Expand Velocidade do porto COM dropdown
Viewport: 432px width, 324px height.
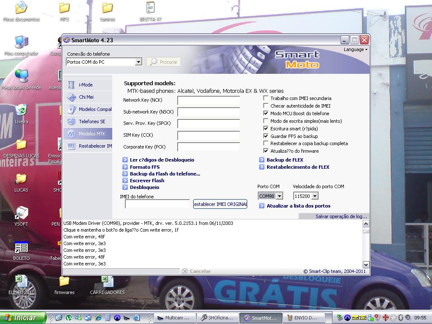pyautogui.click(x=315, y=196)
